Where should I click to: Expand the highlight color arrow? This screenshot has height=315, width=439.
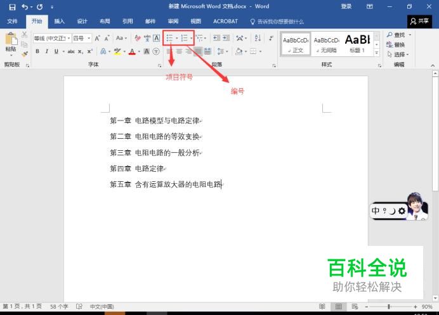124,51
